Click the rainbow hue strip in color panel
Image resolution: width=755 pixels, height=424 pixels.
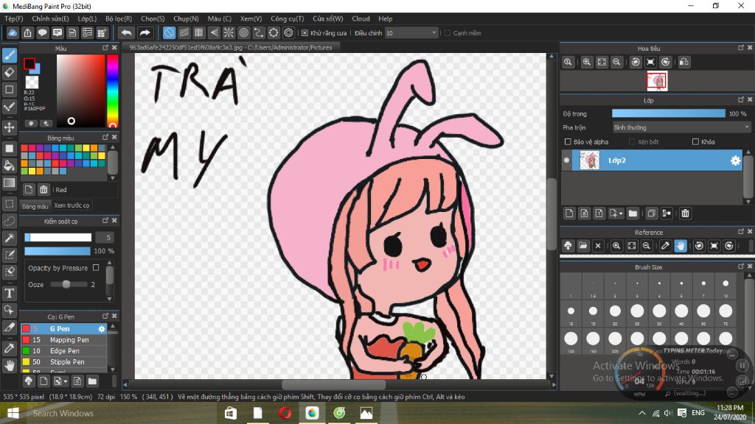pyautogui.click(x=112, y=90)
